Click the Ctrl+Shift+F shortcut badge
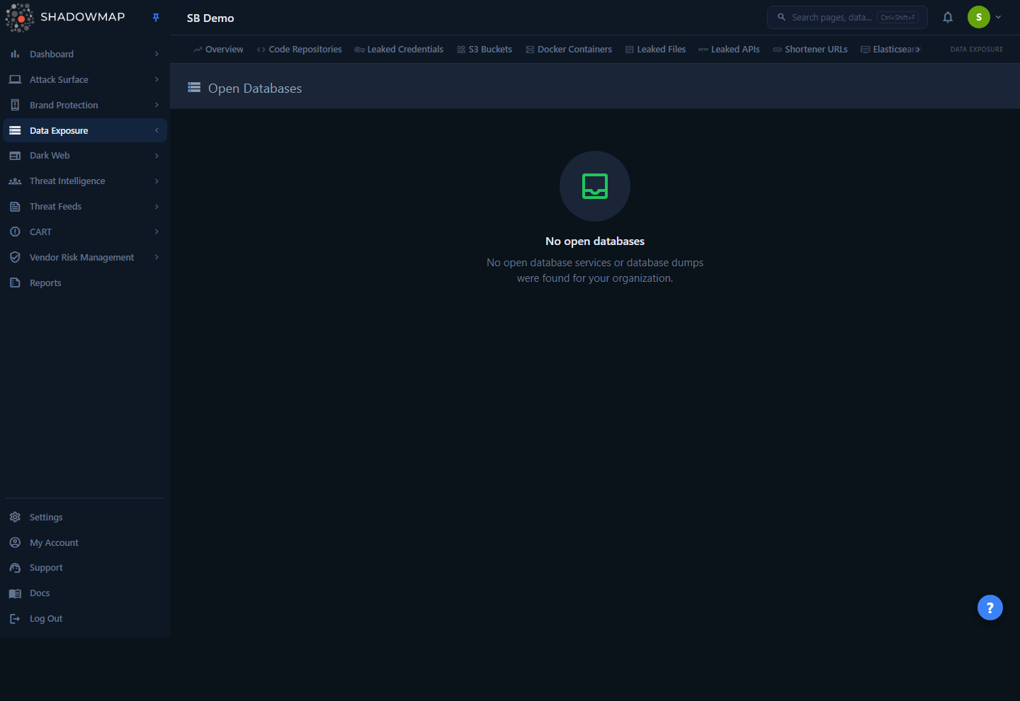 tap(897, 18)
